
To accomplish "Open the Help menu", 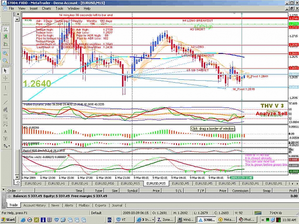I will [x=87, y=9].
